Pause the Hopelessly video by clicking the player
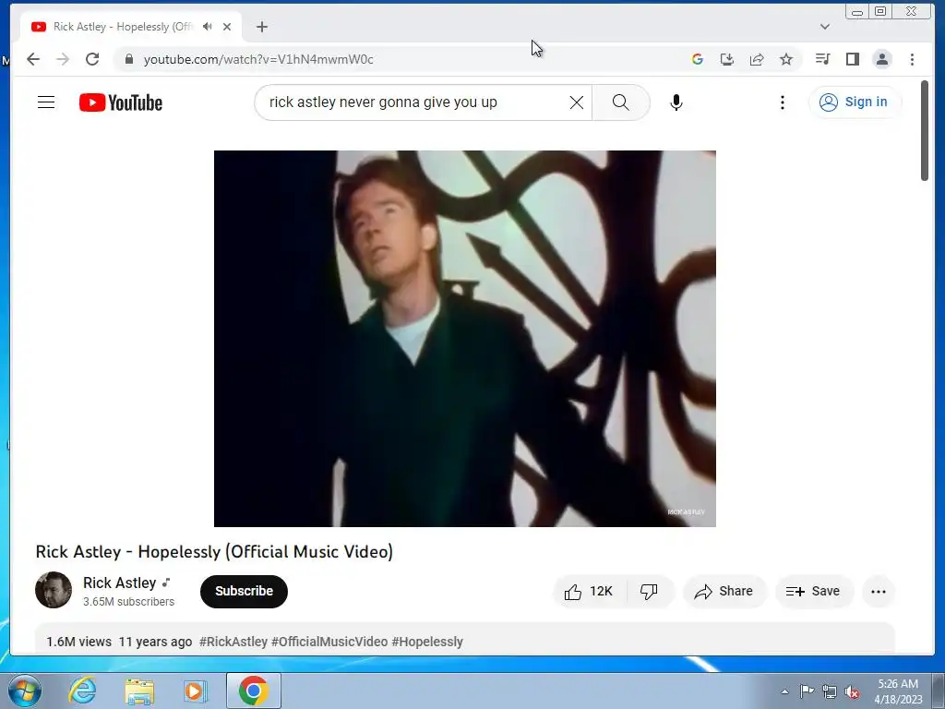 (465, 338)
